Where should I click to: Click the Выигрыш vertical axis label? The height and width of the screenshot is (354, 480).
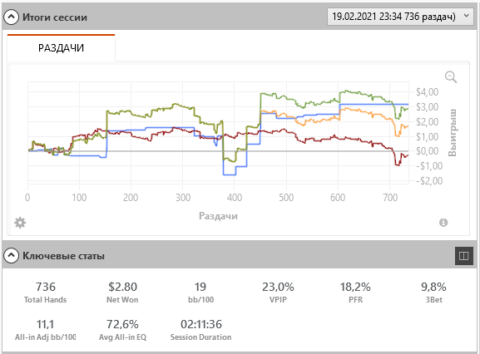[453, 132]
